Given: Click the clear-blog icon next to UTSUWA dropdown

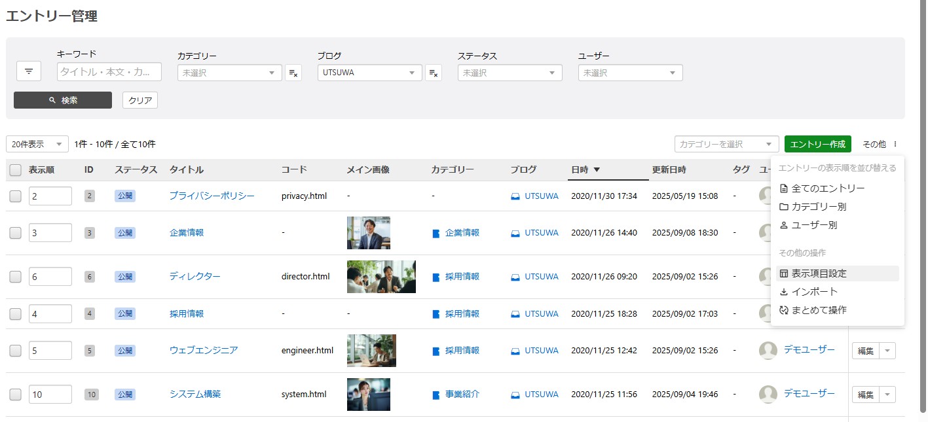Looking at the screenshot, I should [434, 73].
